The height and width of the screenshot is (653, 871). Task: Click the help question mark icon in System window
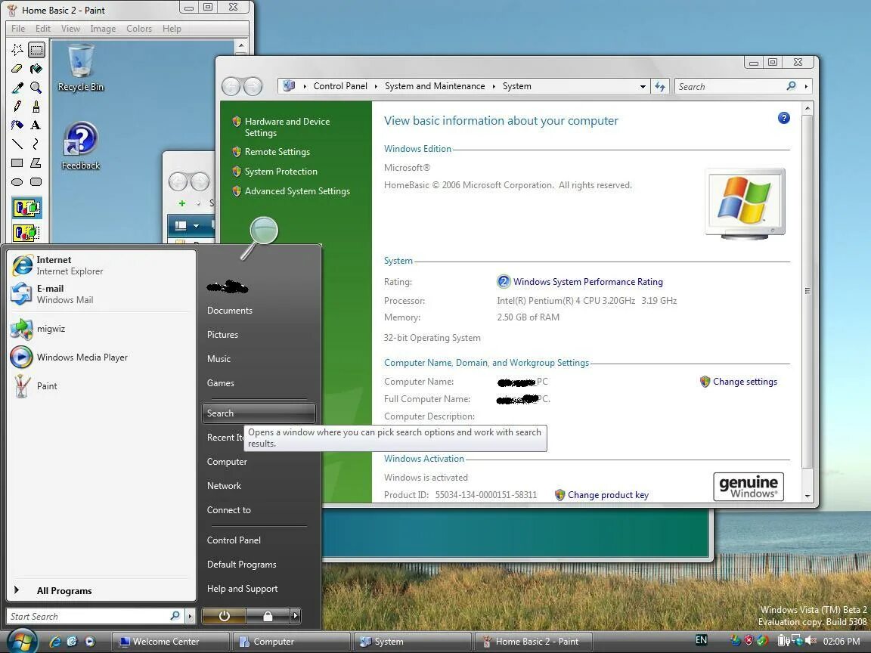pyautogui.click(x=784, y=118)
